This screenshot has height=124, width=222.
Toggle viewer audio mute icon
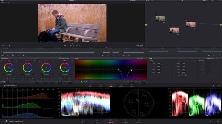point(9,46)
